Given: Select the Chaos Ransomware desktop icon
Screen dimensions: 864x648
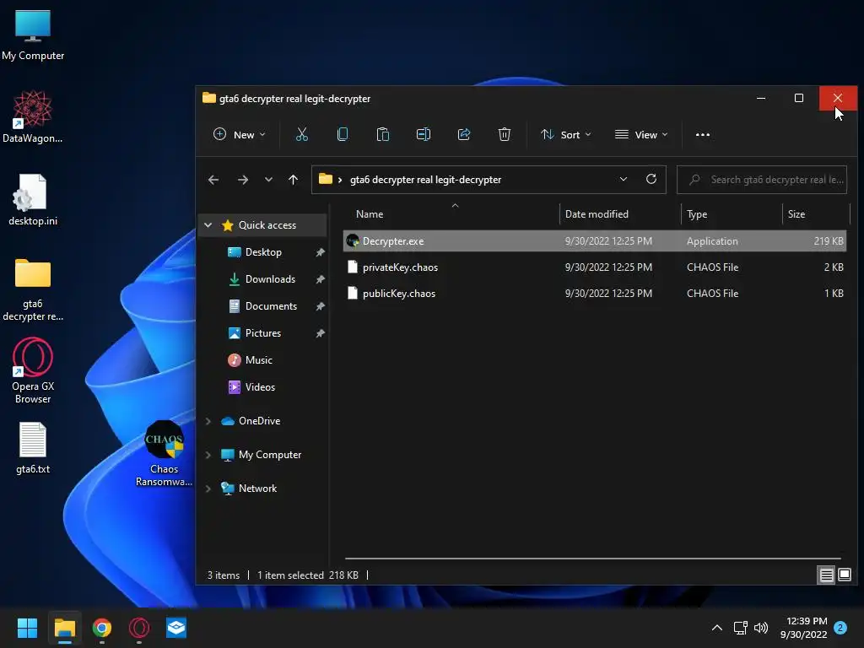Looking at the screenshot, I should pos(164,453).
